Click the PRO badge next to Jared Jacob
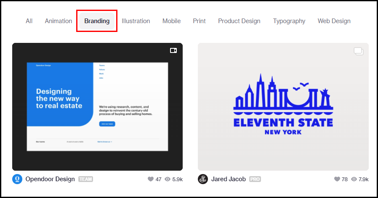Screen dimensions: 378x198 point(255,179)
